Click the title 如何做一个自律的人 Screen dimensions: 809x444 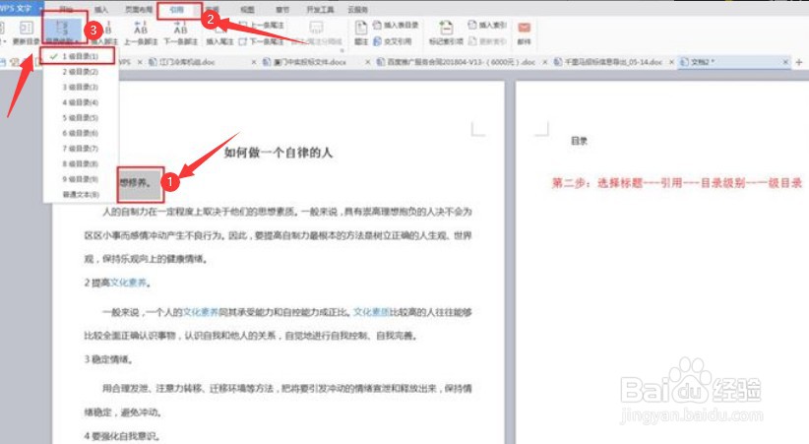279,153
